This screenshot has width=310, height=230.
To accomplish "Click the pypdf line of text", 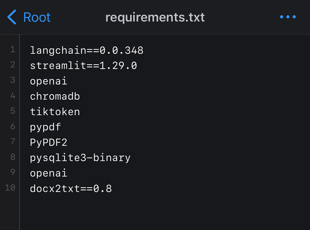I will [x=45, y=127].
